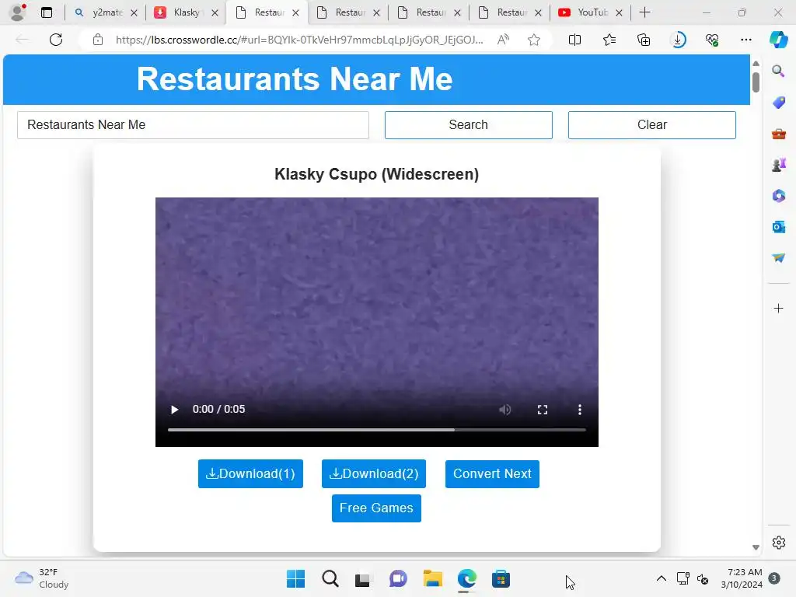Image resolution: width=796 pixels, height=597 pixels.
Task: Open the tab actions menu icon
Action: click(x=47, y=12)
